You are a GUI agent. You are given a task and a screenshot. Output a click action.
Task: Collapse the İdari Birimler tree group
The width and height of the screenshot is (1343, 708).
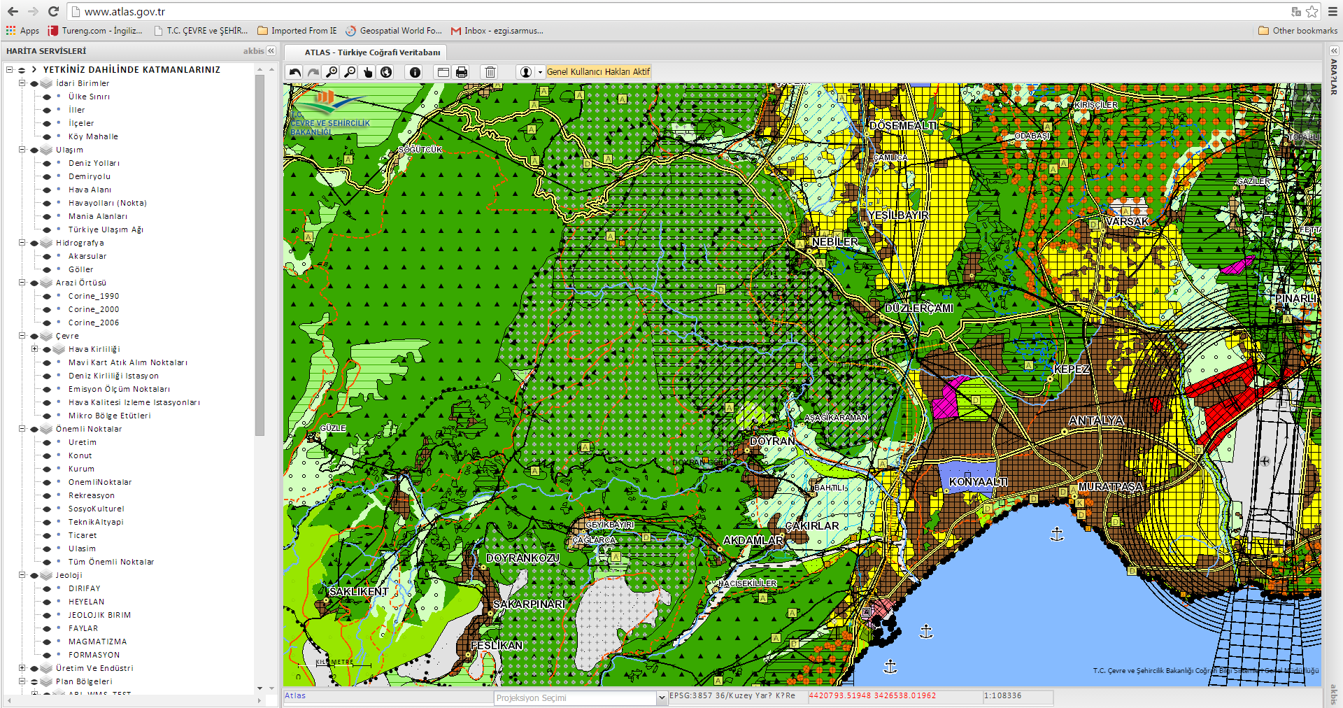coord(22,83)
